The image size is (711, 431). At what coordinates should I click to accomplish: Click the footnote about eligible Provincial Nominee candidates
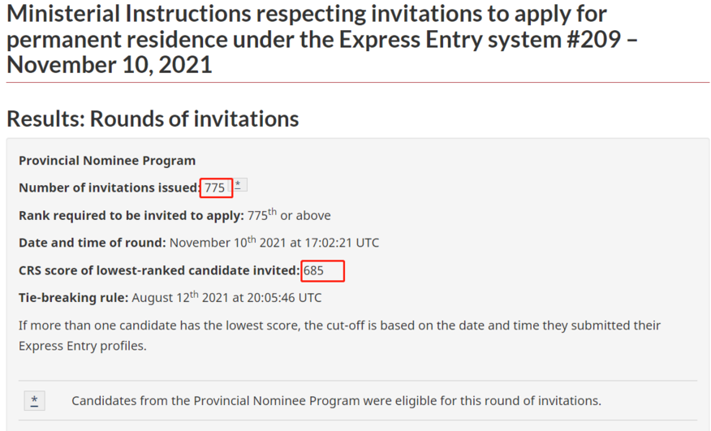[336, 401]
